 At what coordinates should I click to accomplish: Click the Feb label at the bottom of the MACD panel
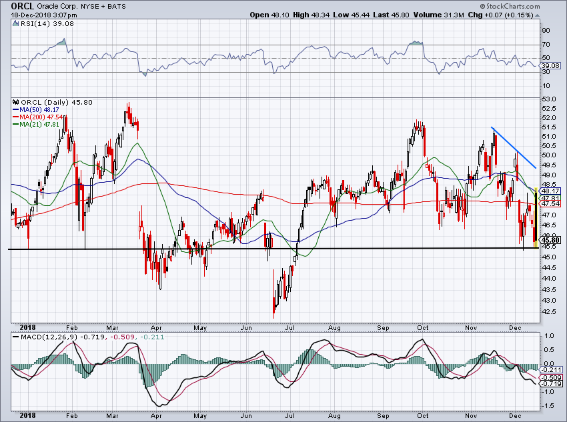point(72,415)
